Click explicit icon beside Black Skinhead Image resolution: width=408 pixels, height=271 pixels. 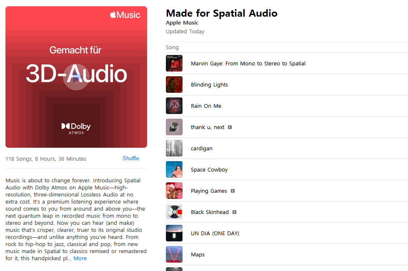(235, 212)
